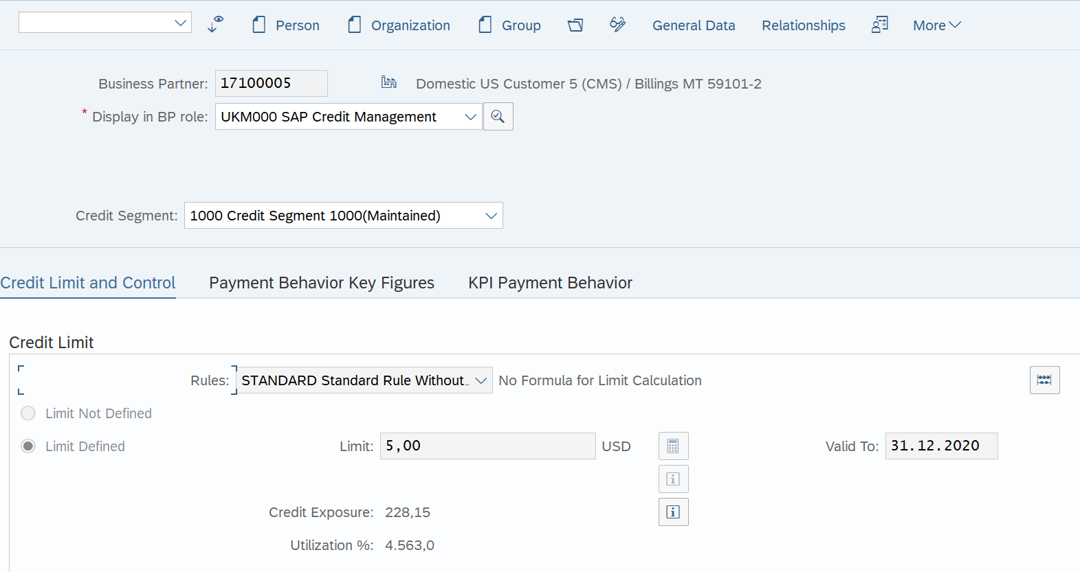Click the Relationships button
1080x572 pixels.
pos(803,25)
